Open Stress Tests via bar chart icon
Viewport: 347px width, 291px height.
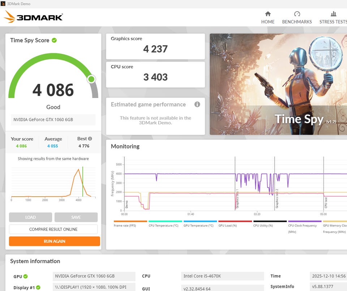click(x=333, y=14)
